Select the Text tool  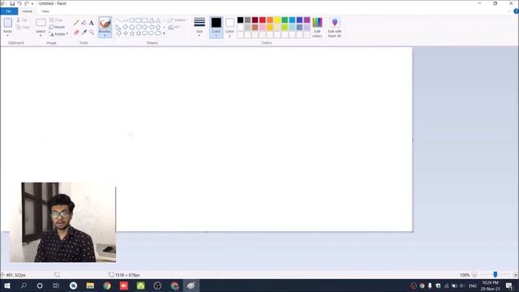click(x=92, y=23)
